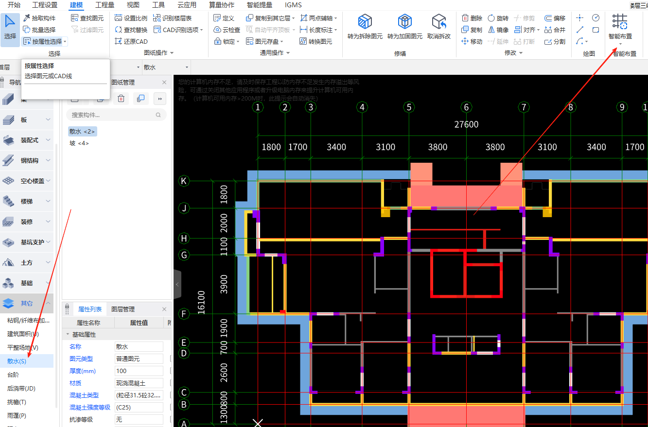648x427 pixels.
Task: Edit the 厚度(mm) value field 100
Action: [x=139, y=371]
